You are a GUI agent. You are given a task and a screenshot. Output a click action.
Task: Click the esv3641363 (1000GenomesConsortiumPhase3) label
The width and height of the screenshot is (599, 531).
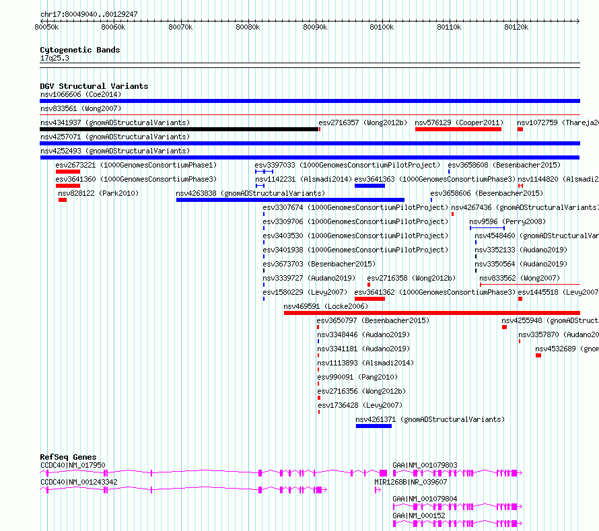point(435,179)
